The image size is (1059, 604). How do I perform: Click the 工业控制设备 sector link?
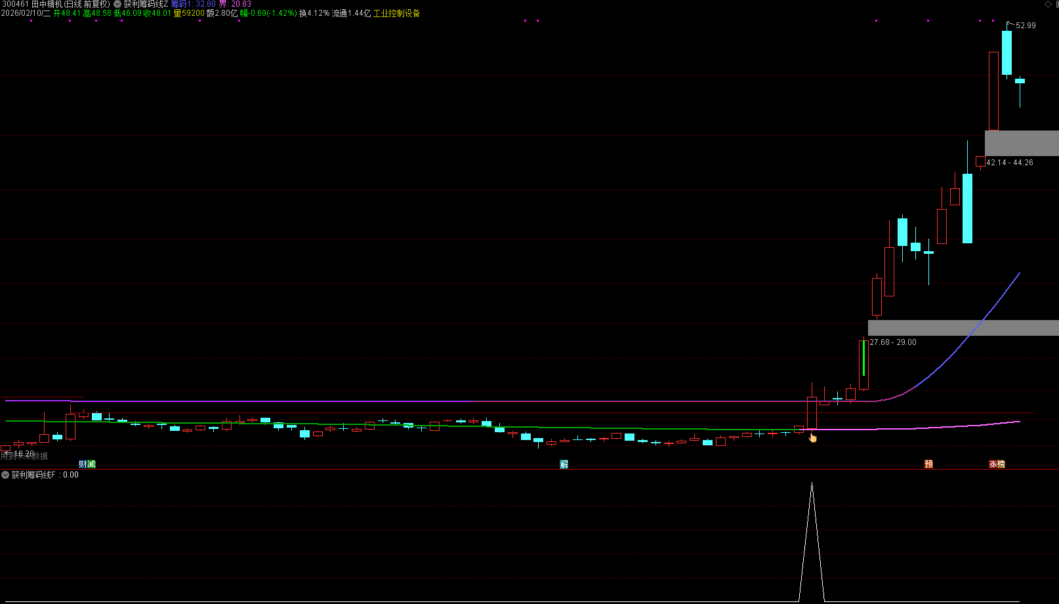point(396,13)
